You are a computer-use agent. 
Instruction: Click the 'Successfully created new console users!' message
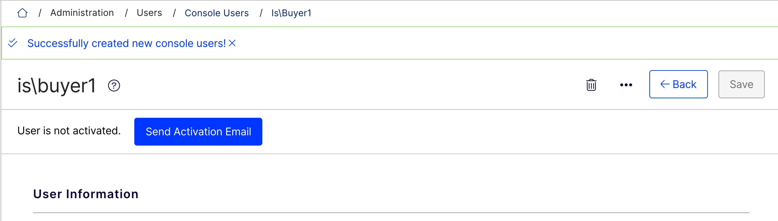tap(126, 43)
